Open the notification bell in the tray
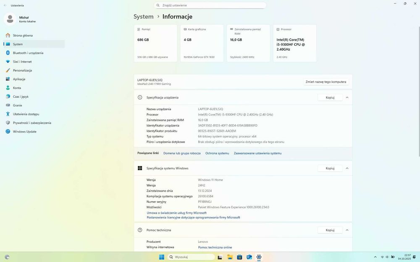This screenshot has height=262, width=420. [x=414, y=257]
